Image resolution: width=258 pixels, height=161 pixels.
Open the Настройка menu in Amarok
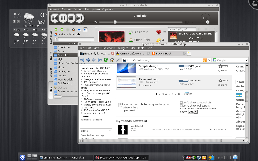click(93, 9)
